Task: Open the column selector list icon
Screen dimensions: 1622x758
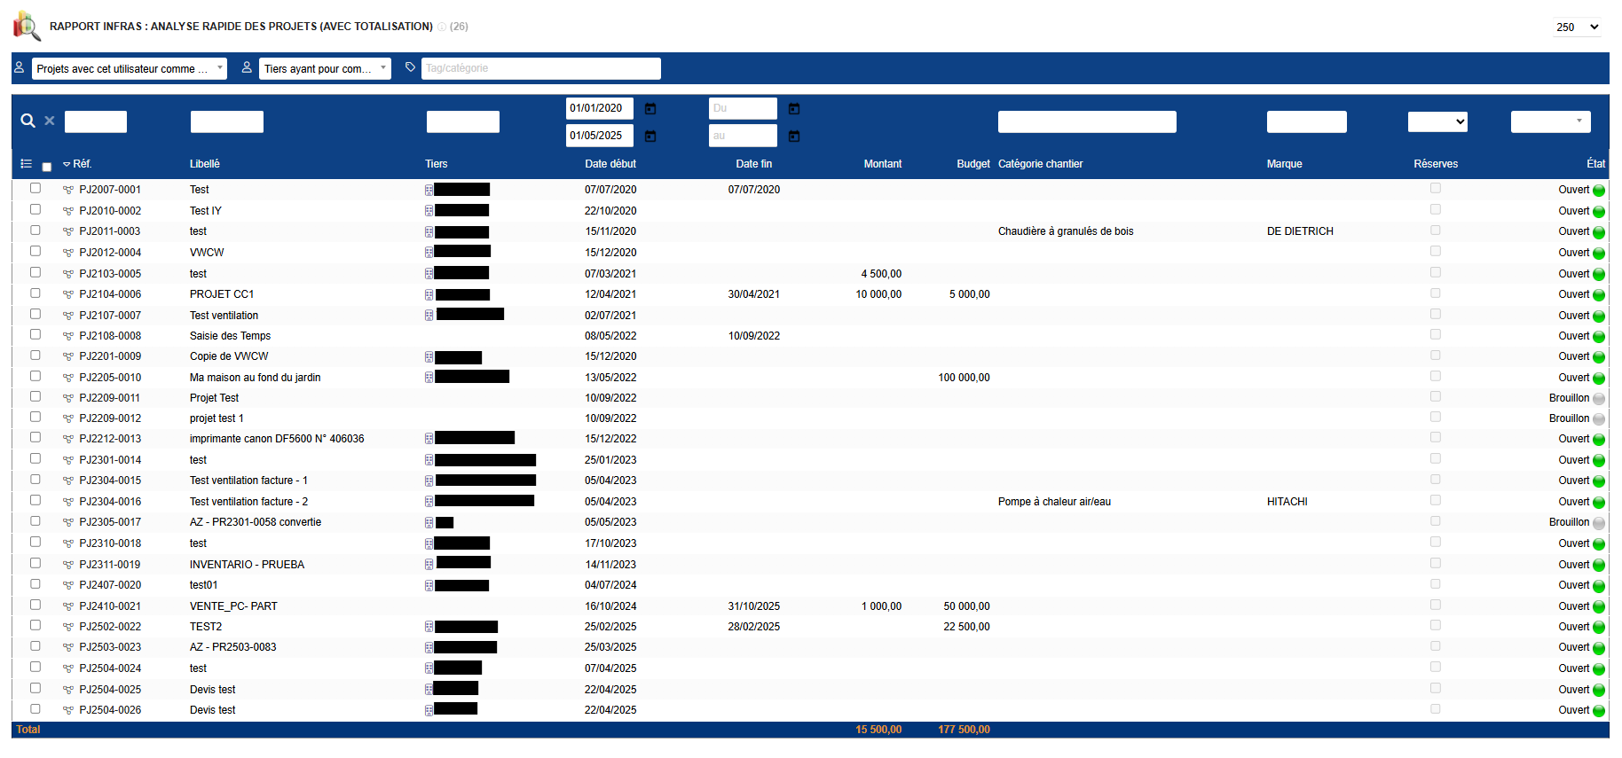Action: pyautogui.click(x=27, y=164)
